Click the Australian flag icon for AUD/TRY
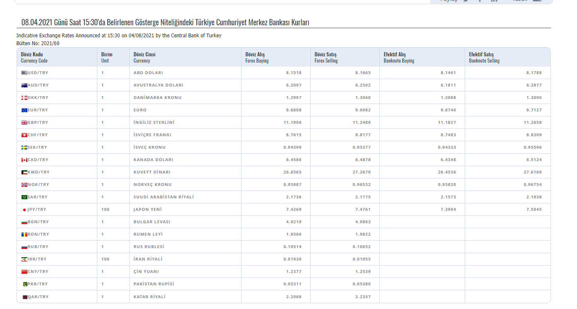The width and height of the screenshot is (577, 309). click(24, 85)
